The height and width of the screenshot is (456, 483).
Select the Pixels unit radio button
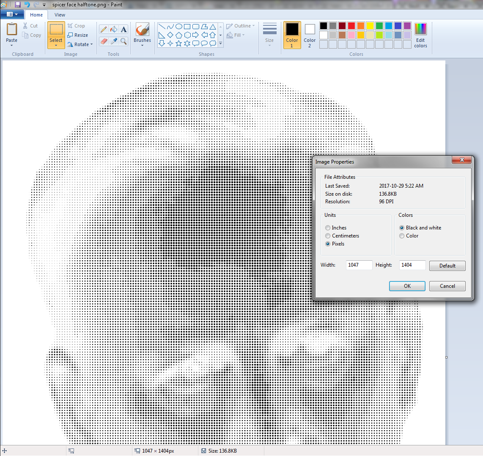click(x=328, y=244)
